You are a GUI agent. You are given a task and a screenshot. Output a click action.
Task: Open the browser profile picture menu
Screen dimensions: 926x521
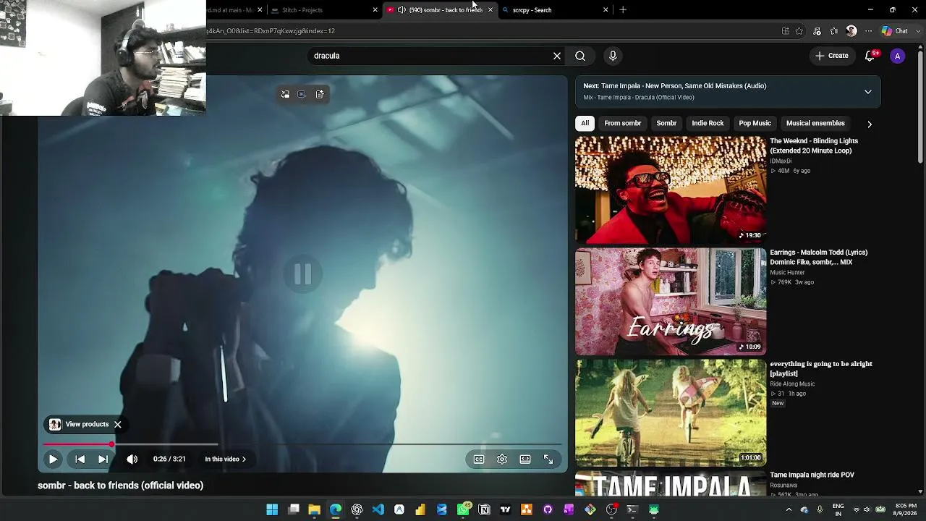point(851,31)
